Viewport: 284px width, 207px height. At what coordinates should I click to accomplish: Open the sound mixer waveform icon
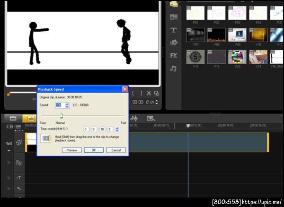(x=134, y=118)
